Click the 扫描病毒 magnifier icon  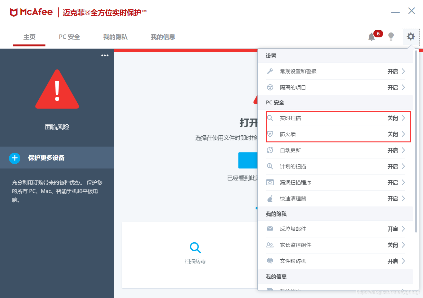[x=195, y=247]
